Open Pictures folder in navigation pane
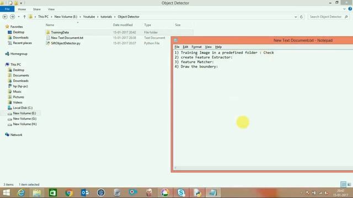Viewport: 353px width, 198px height. point(18,97)
